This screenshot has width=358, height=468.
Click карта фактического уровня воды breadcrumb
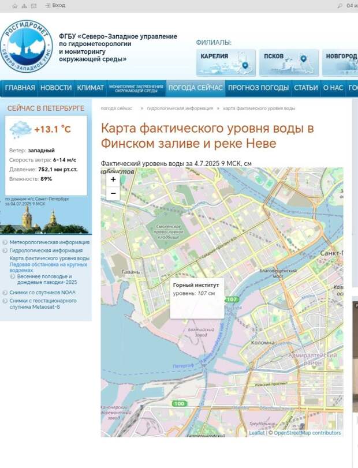click(x=259, y=108)
